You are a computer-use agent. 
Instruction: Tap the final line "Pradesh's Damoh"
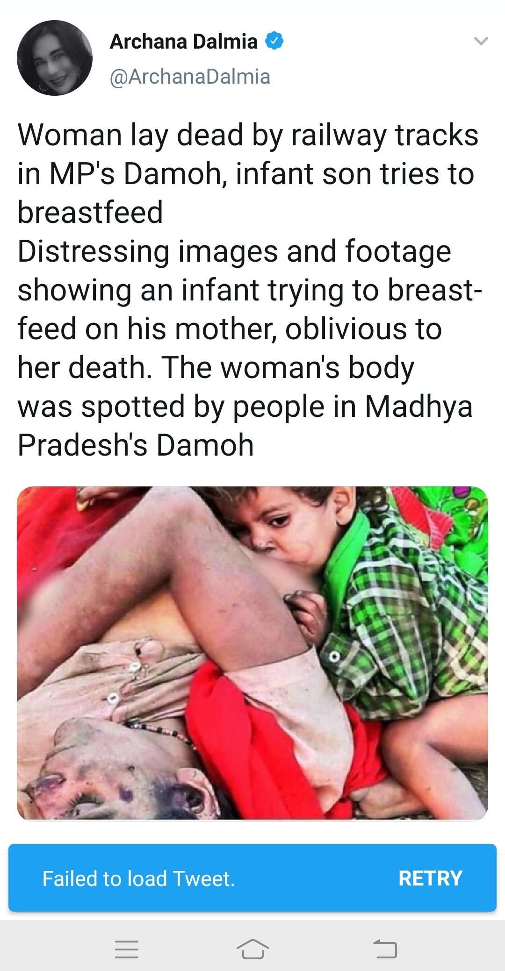pos(136,445)
